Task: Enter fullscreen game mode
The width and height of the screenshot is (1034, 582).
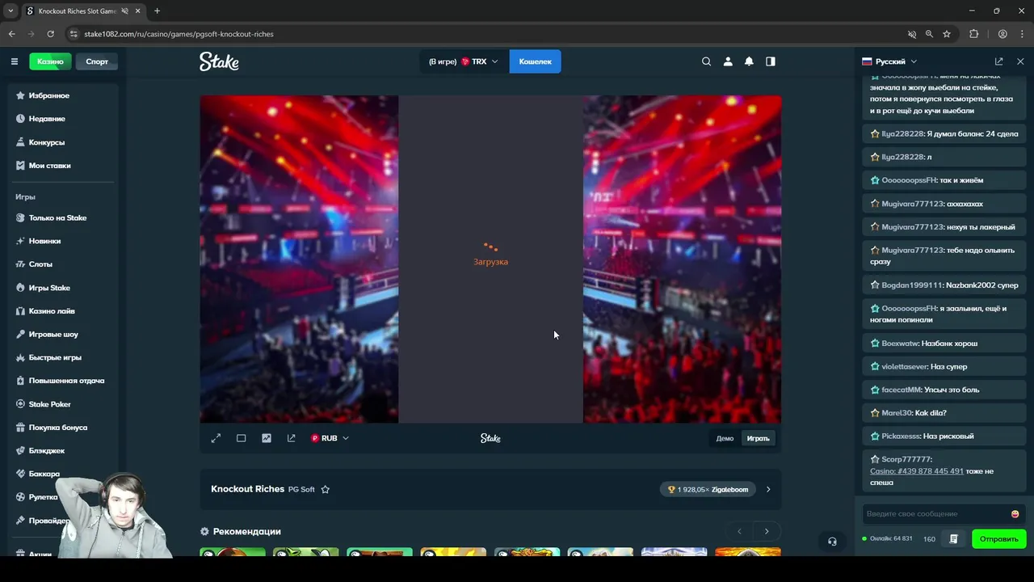Action: pyautogui.click(x=216, y=438)
